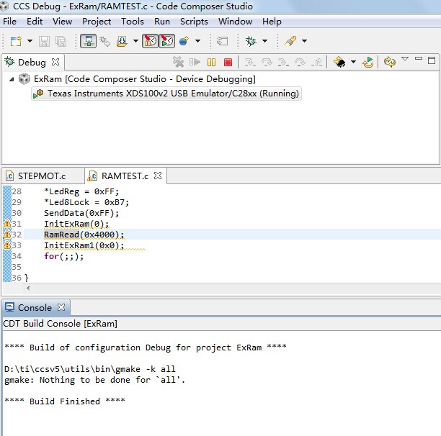The height and width of the screenshot is (436, 441).
Task: Close the RAMTEST.c editor tab
Action: [158, 175]
